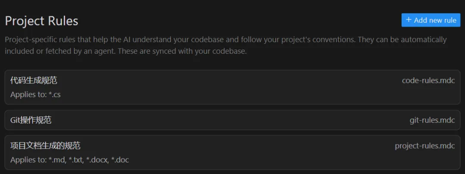Viewport: 465px width, 174px height.
Task: Click the *.cs glob pattern
Action: coord(55,95)
